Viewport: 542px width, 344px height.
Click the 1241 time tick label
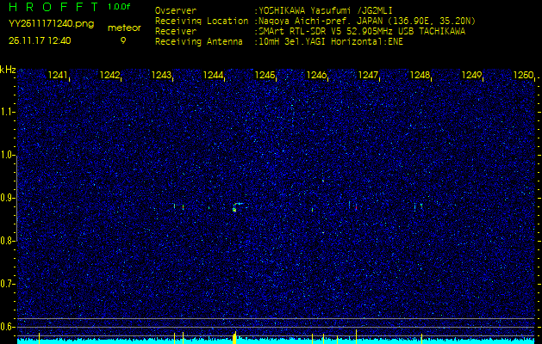[59, 75]
